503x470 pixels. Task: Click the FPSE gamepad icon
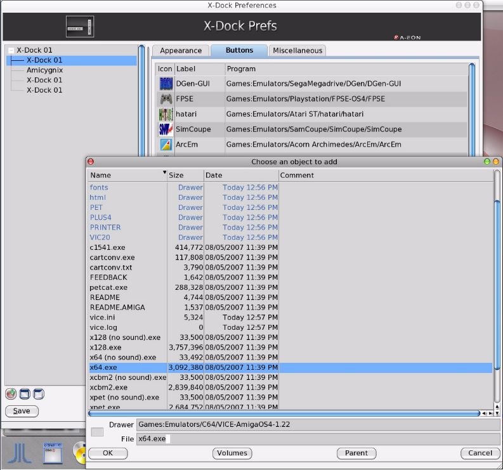pyautogui.click(x=166, y=99)
